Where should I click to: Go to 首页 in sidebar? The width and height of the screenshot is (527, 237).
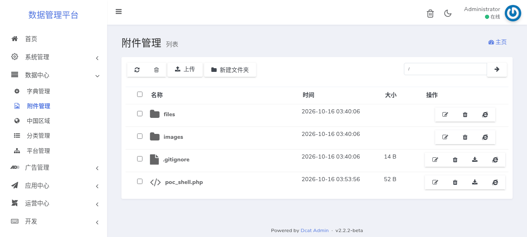pyautogui.click(x=54, y=39)
